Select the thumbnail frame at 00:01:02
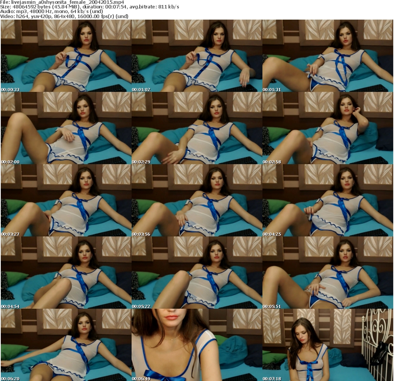394x381 pixels. 197,56
